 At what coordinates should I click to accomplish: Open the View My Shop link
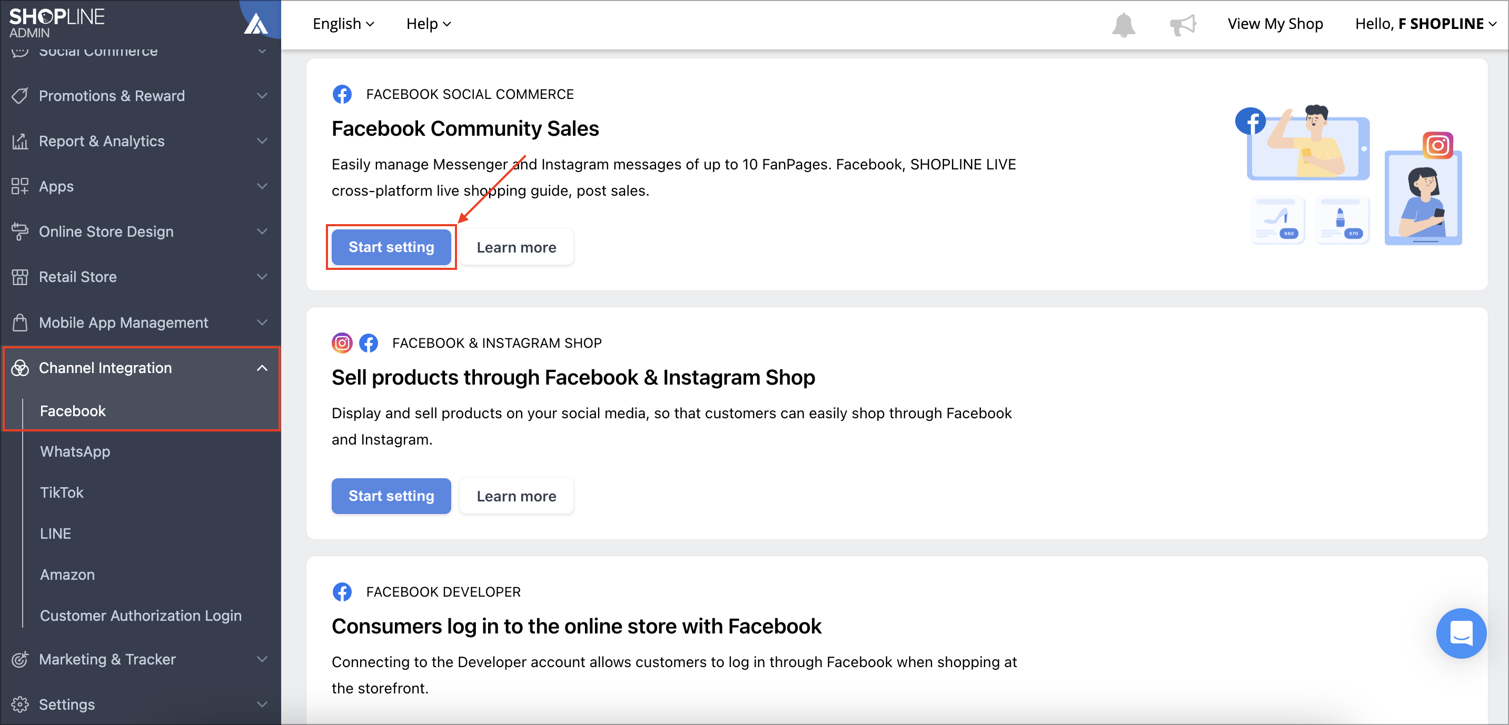tap(1275, 24)
